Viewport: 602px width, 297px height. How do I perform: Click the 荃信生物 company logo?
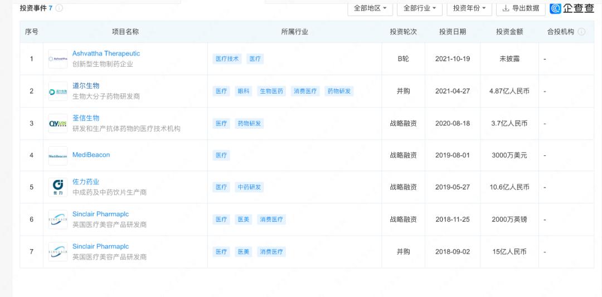tap(58, 123)
